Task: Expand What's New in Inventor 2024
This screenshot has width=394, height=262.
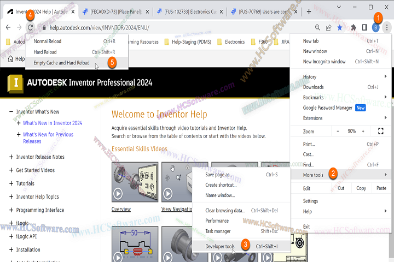Action: (19, 123)
